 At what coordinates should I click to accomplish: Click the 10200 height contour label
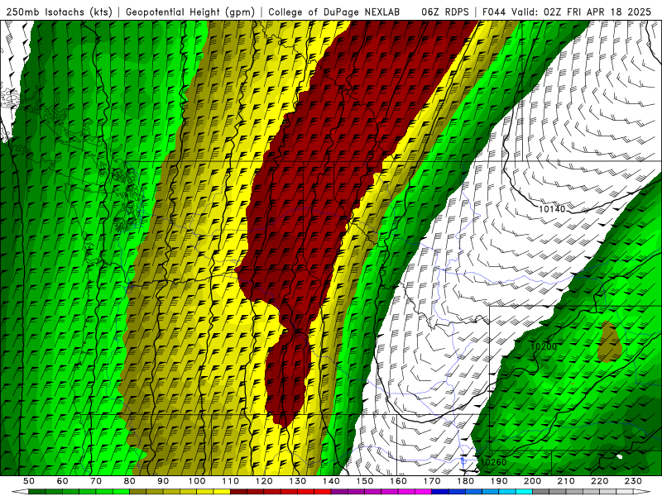pyautogui.click(x=544, y=346)
